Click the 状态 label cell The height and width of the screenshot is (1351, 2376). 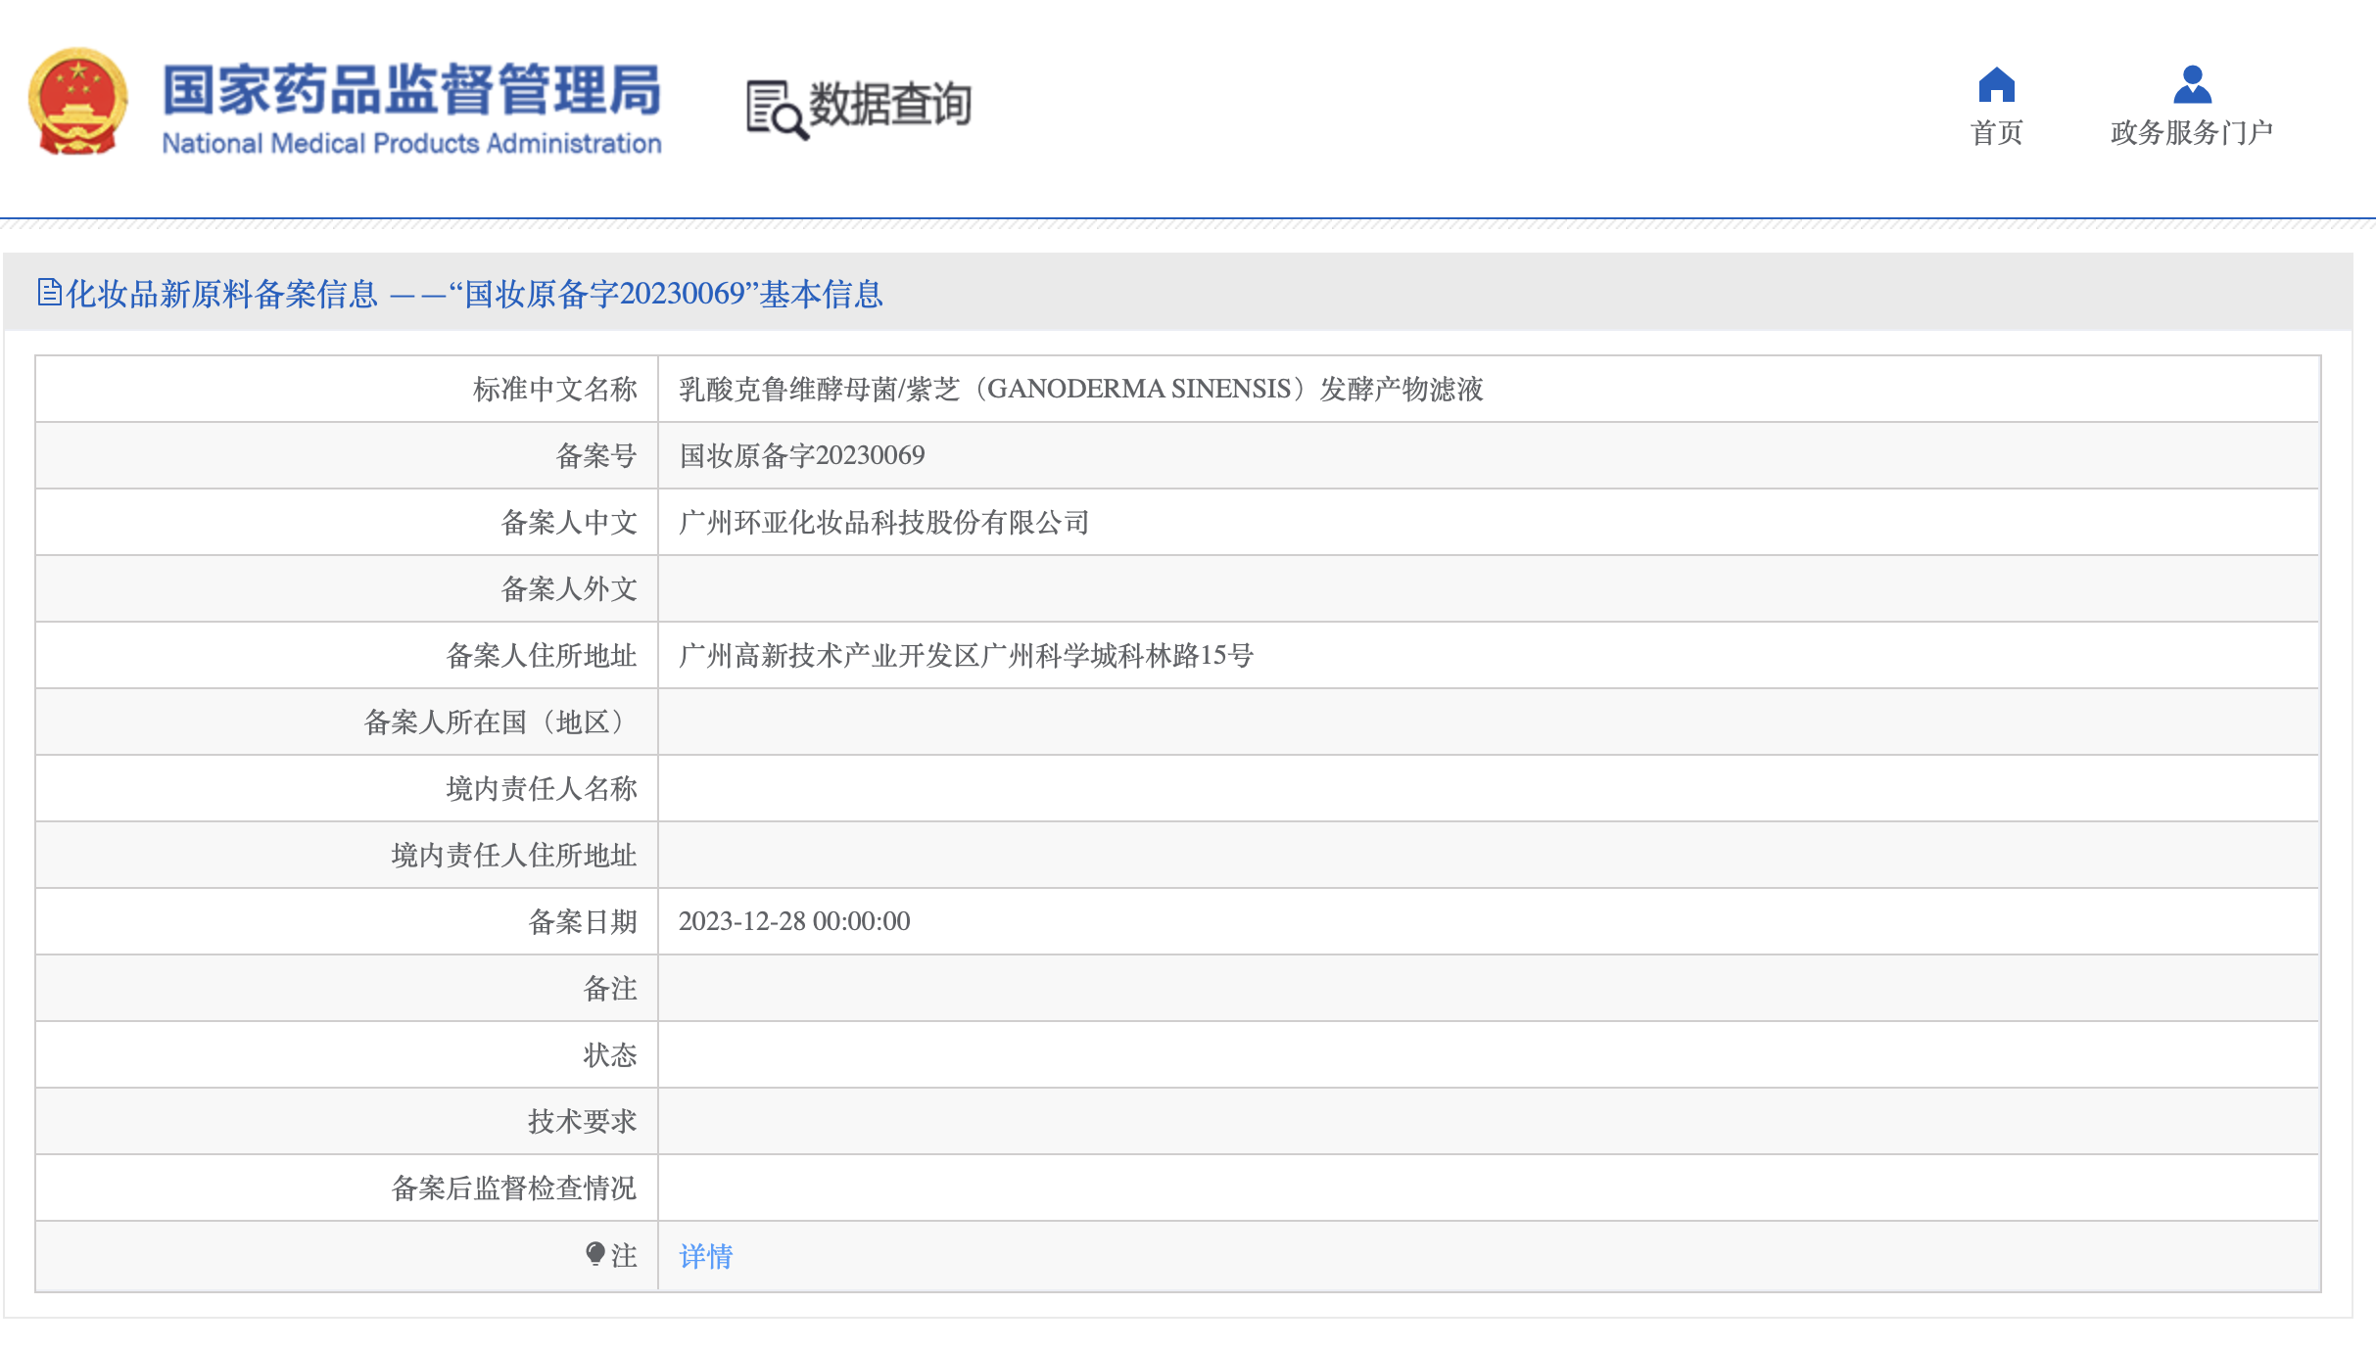347,1055
